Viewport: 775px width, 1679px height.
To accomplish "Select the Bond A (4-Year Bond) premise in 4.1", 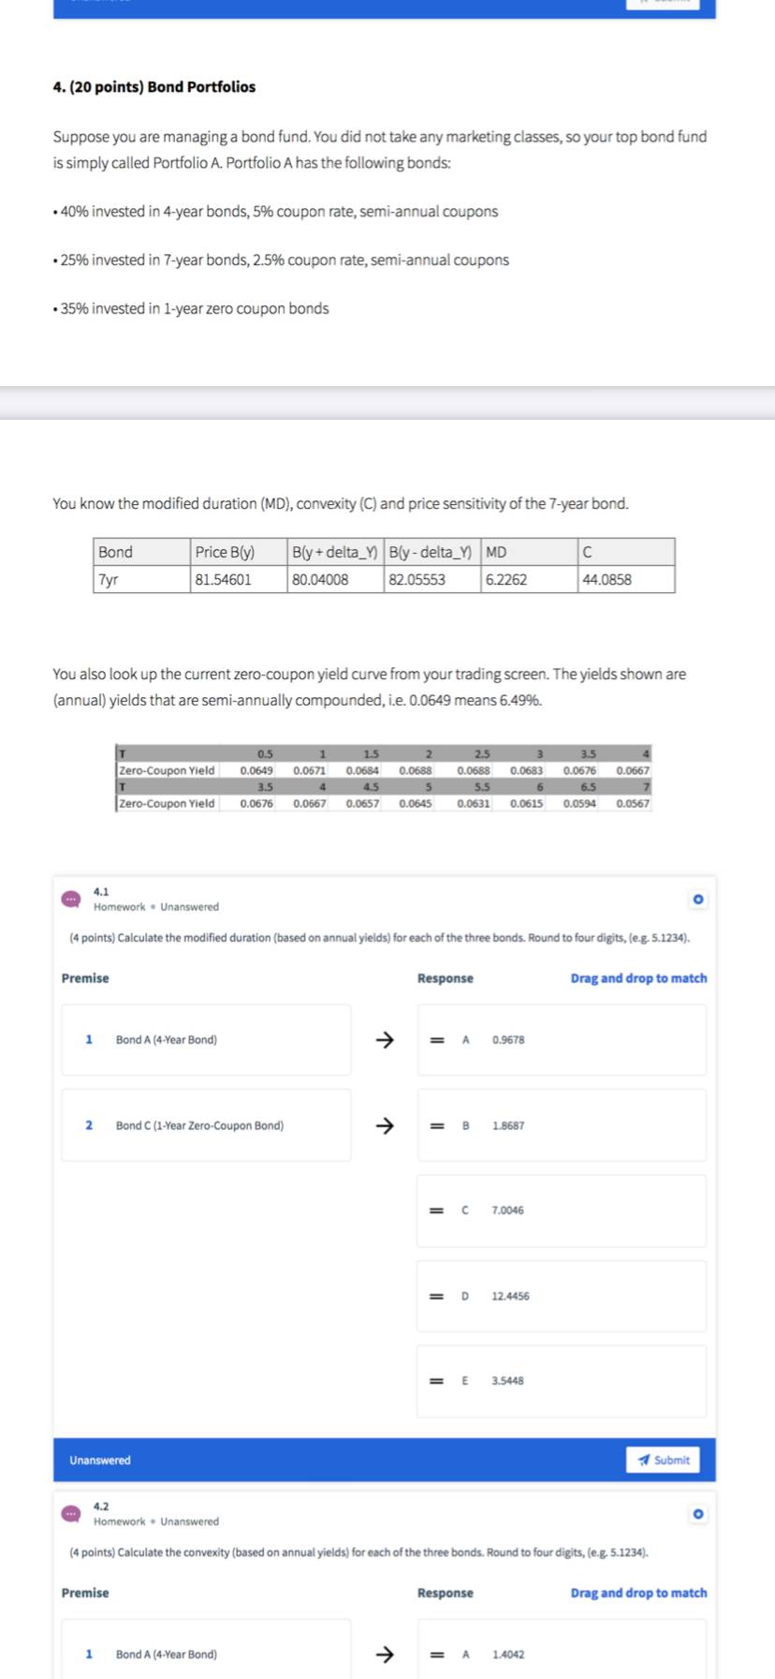I will [x=206, y=1040].
